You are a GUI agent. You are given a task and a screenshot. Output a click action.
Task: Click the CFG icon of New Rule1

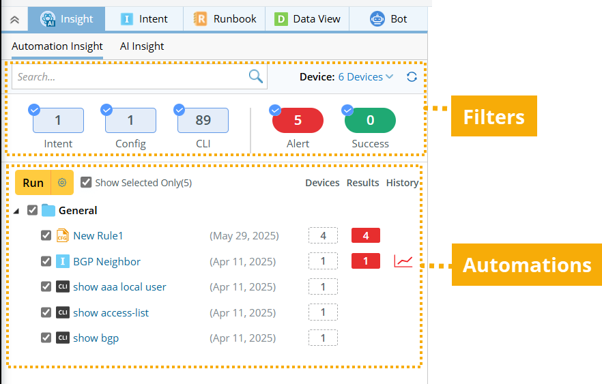[63, 235]
